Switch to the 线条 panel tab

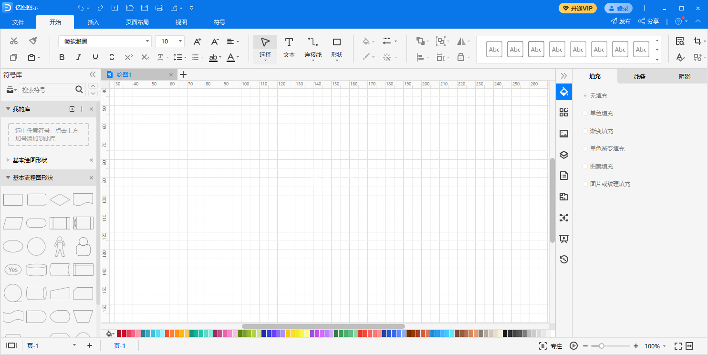pyautogui.click(x=639, y=76)
